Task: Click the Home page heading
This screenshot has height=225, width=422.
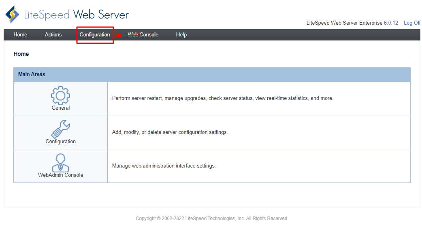Action: 21,54
